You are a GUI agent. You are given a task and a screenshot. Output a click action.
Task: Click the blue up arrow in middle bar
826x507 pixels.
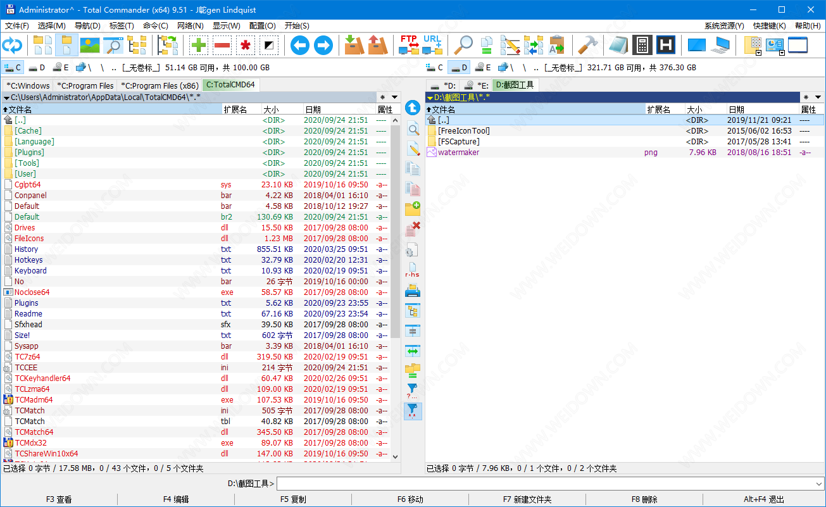point(413,108)
